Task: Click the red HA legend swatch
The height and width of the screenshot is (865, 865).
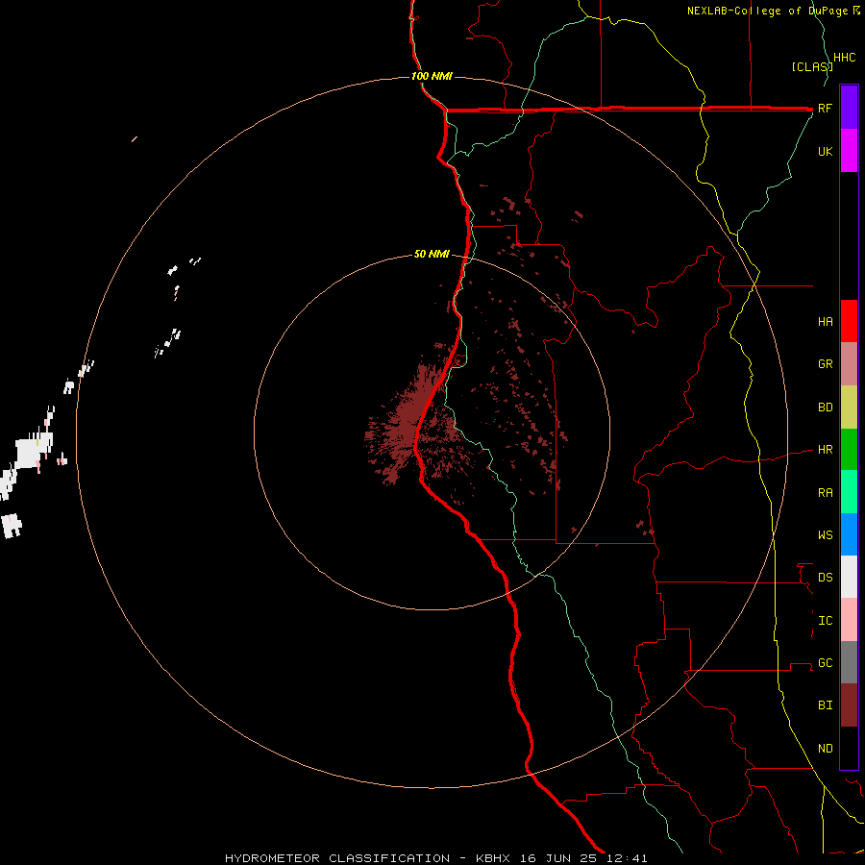Action: (849, 321)
